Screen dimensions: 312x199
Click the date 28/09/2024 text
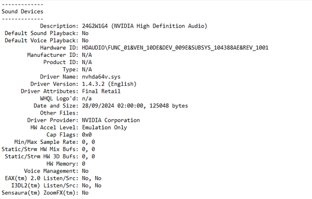click(x=98, y=106)
